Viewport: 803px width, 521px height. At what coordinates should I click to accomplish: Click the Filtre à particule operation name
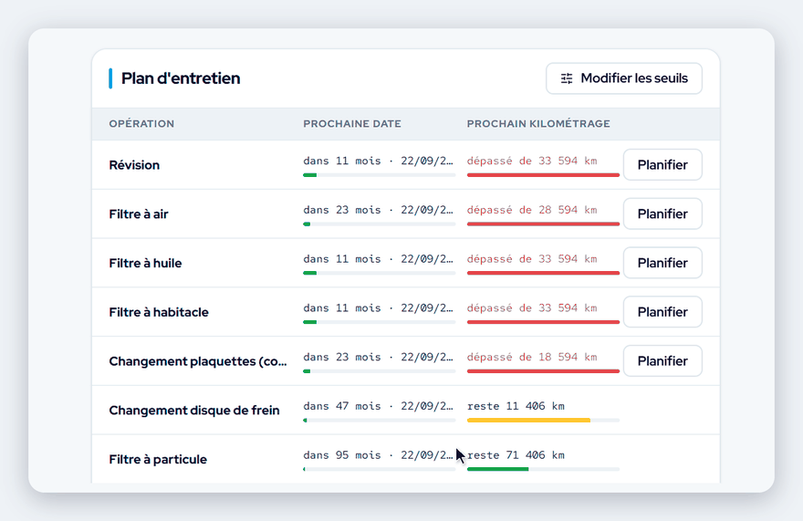158,460
